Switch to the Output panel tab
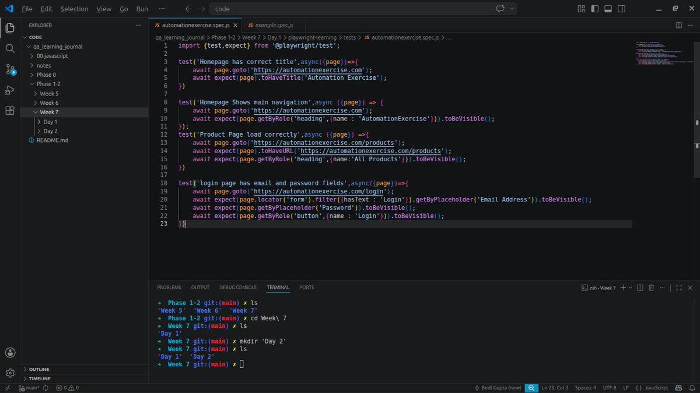This screenshot has width=700, height=393. pos(200,288)
